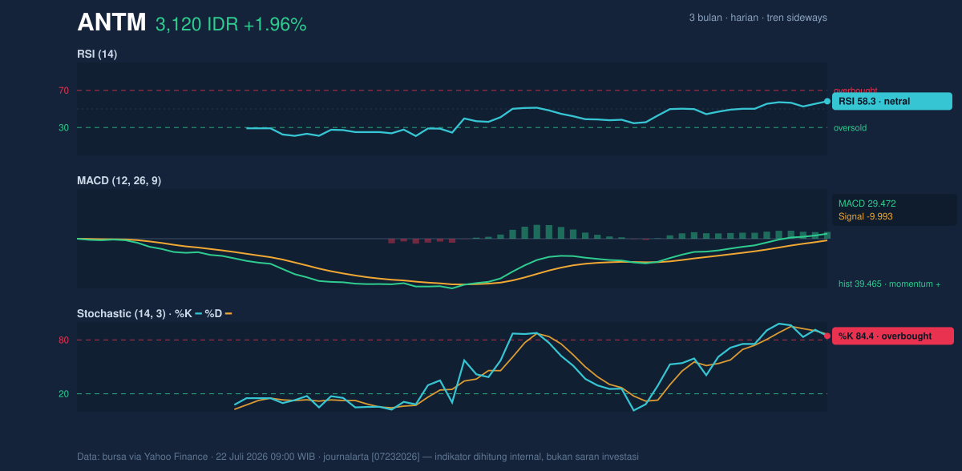Click the Stochastic 20 axis label

tap(63, 394)
